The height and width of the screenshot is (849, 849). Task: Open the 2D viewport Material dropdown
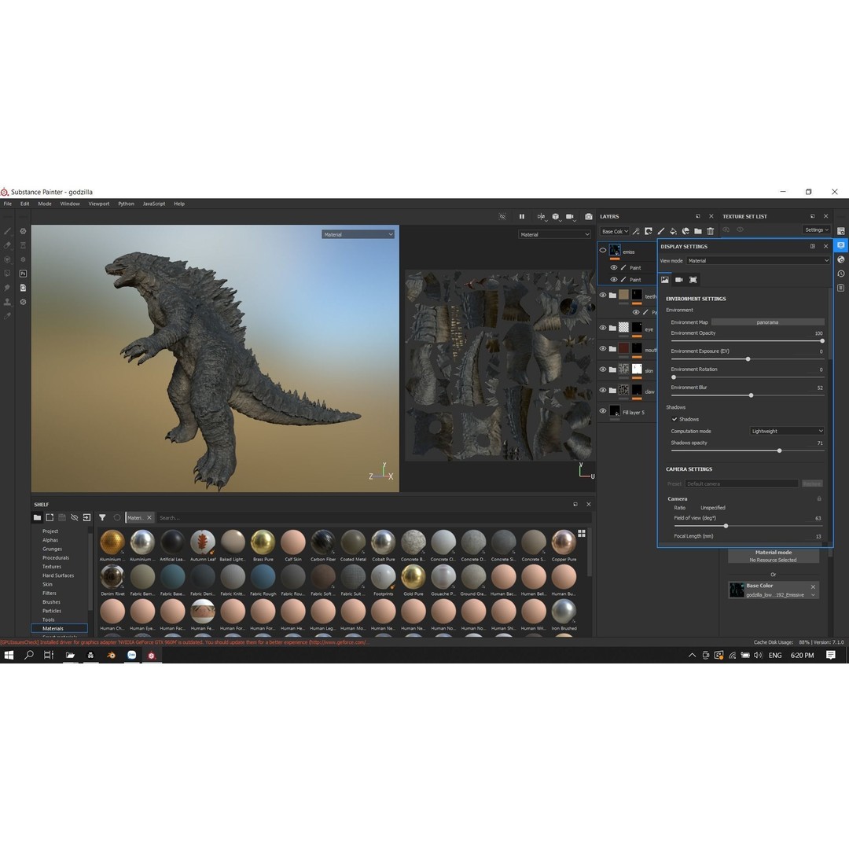pyautogui.click(x=554, y=234)
